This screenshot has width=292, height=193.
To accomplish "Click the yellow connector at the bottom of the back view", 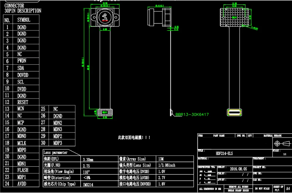I will [234, 112].
